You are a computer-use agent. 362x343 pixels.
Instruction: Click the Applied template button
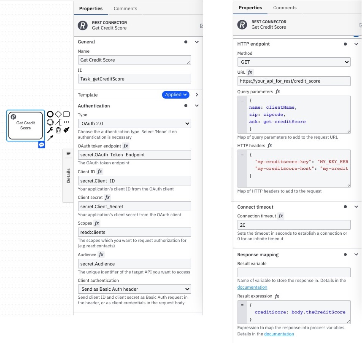click(176, 95)
